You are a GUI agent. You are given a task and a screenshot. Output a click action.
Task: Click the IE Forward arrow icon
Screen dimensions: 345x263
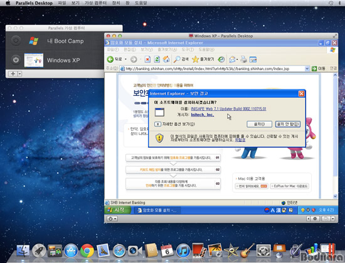(x=134, y=59)
